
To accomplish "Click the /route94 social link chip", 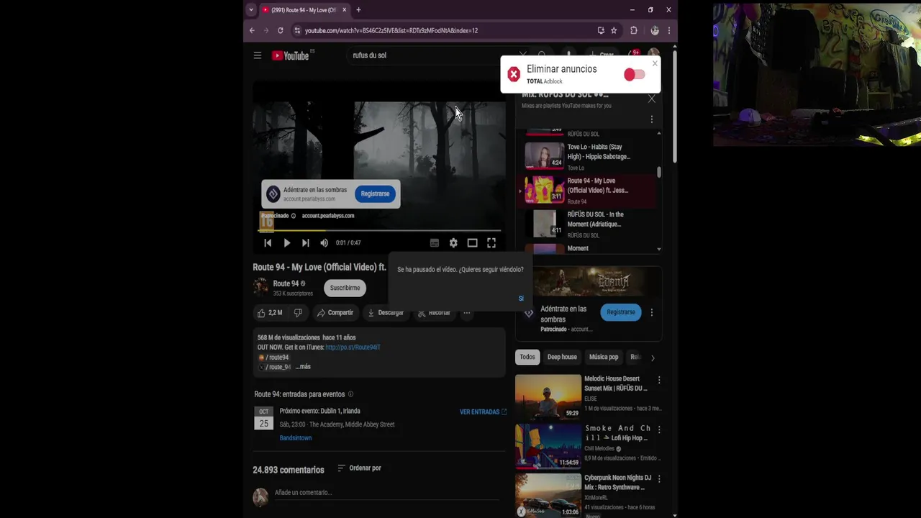I will (274, 358).
